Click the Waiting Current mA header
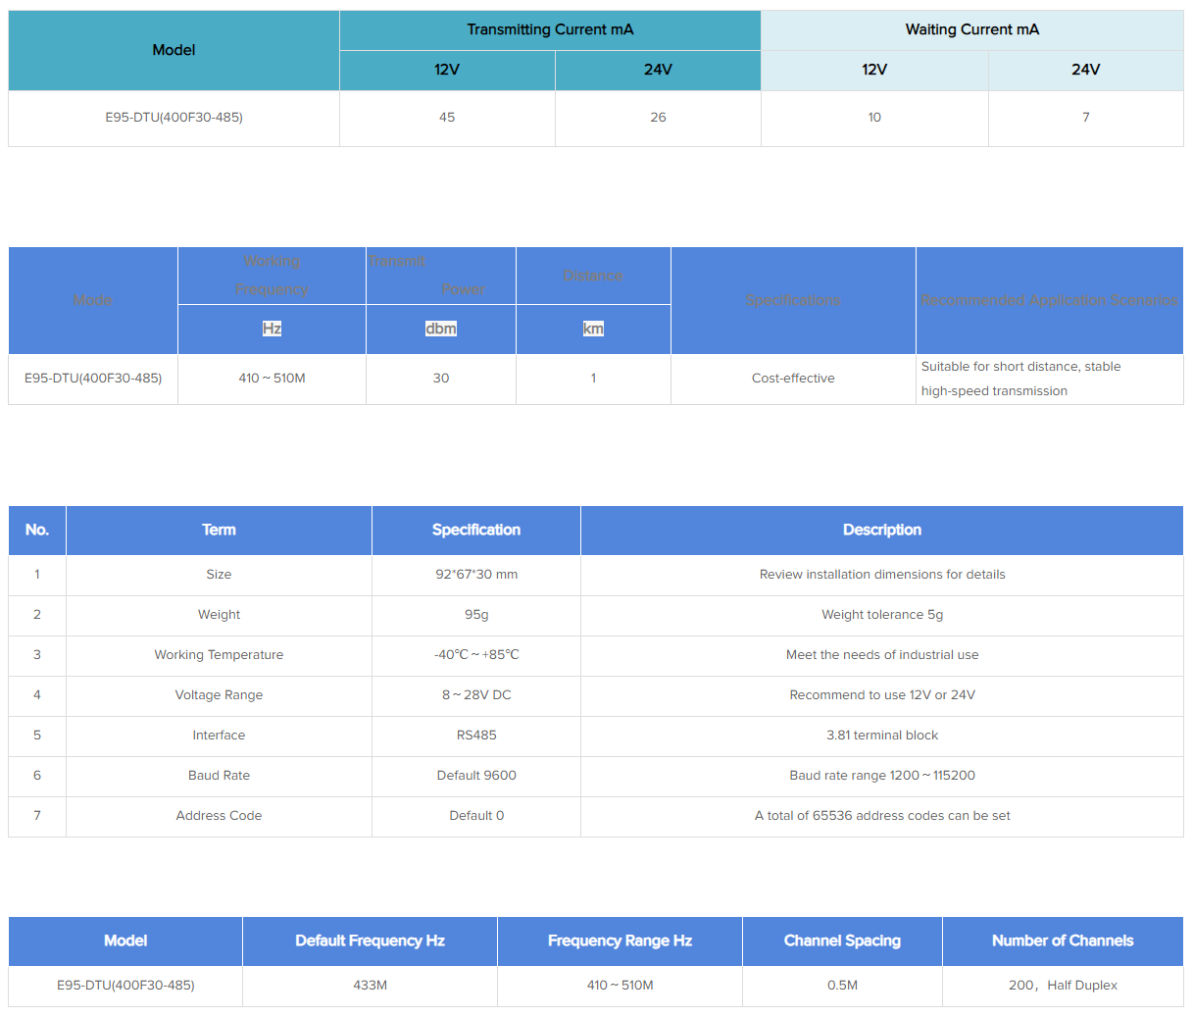The width and height of the screenshot is (1193, 1016). 971,29
